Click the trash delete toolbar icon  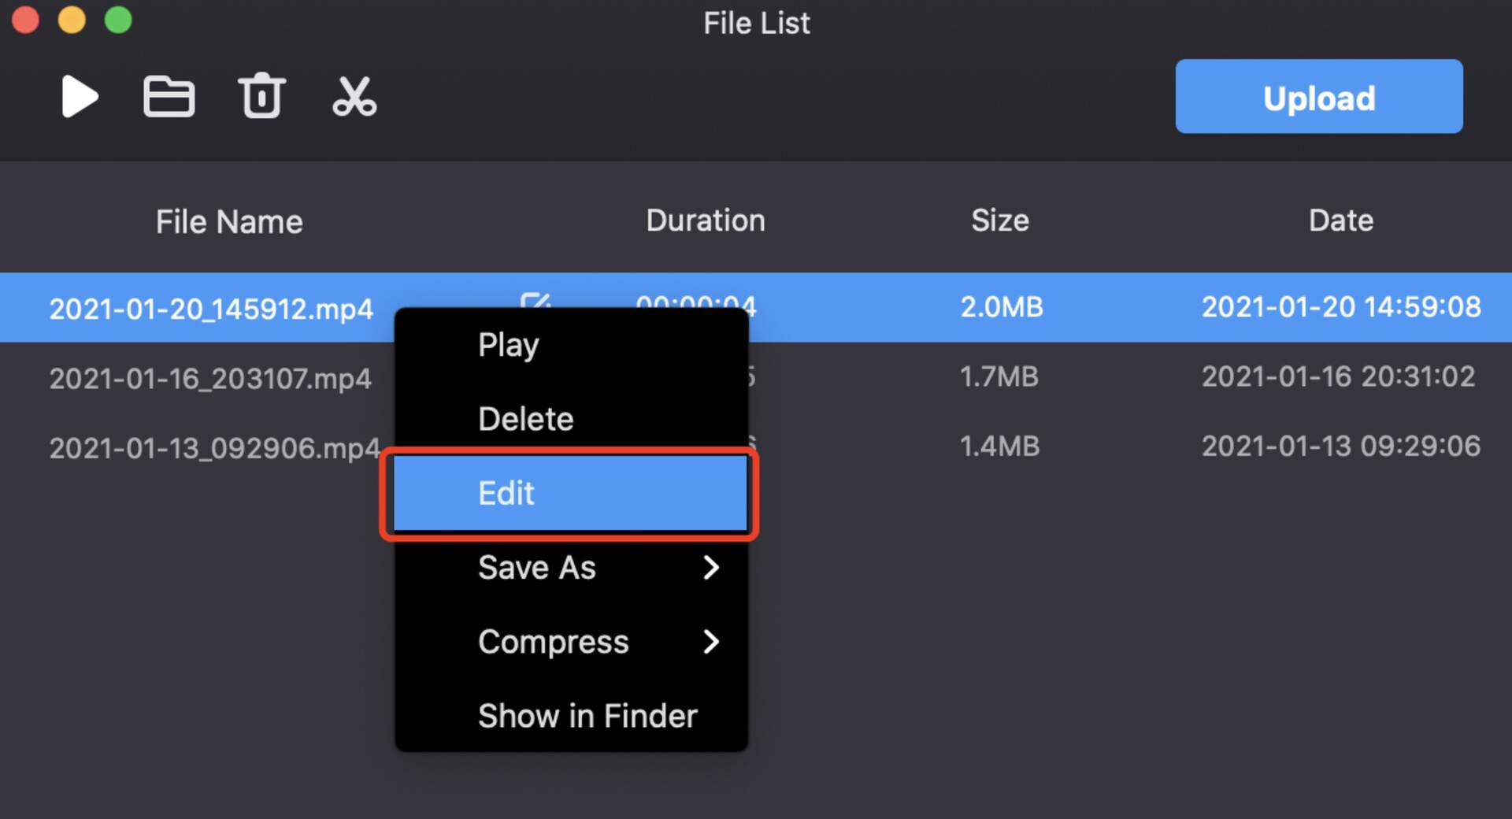tap(261, 96)
